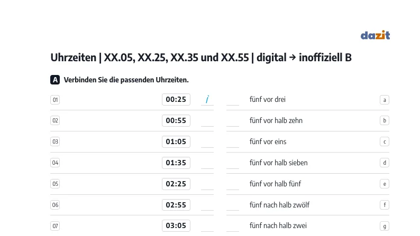Click the letter box d
Image resolution: width=420 pixels, height=236 pixels.
385,163
